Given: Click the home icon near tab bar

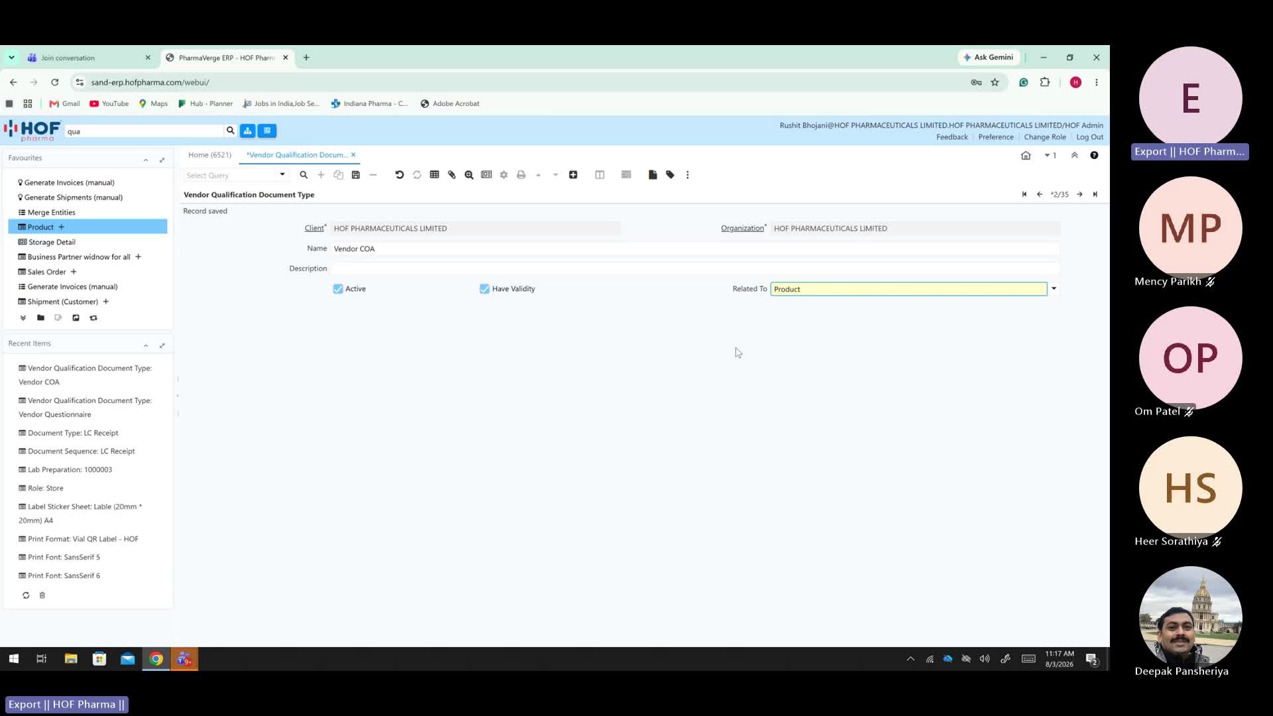Looking at the screenshot, I should (1026, 155).
